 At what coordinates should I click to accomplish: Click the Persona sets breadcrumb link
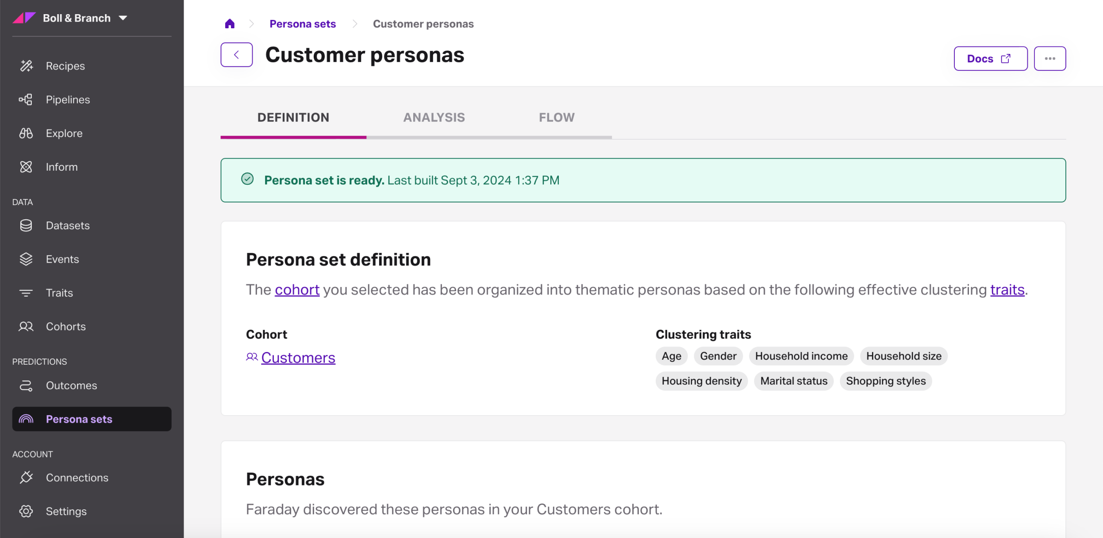tap(303, 24)
